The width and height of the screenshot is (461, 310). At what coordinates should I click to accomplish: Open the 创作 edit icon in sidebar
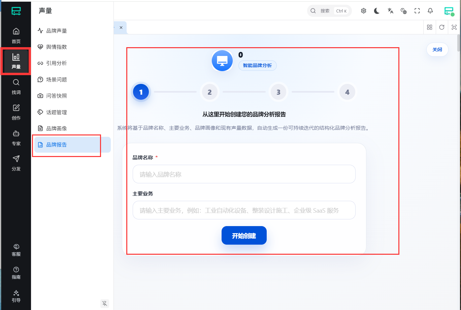pos(16,112)
